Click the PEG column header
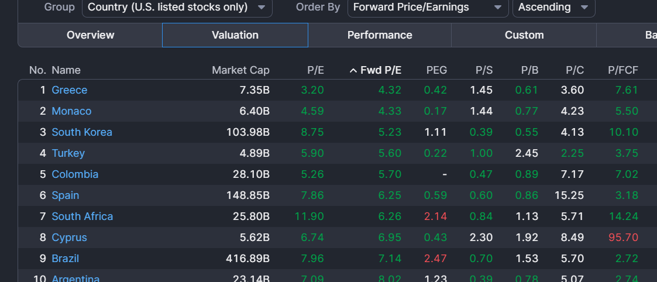The image size is (657, 282). coord(436,70)
